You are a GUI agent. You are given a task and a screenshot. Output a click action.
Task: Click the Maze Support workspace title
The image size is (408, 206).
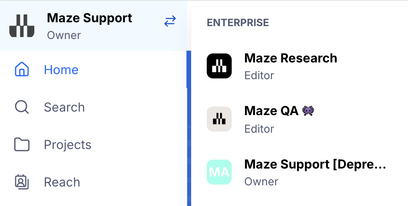coord(89,18)
